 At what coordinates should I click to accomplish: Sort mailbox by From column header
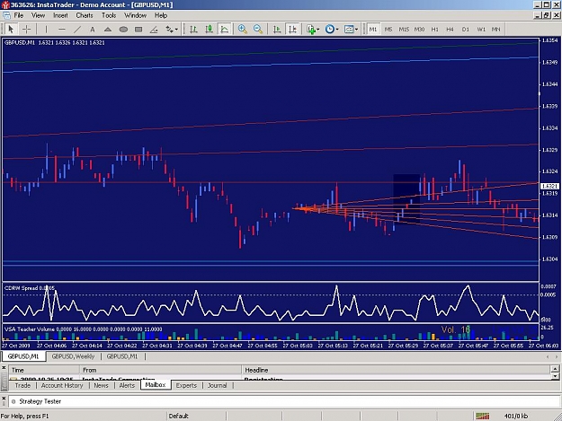[x=161, y=370]
